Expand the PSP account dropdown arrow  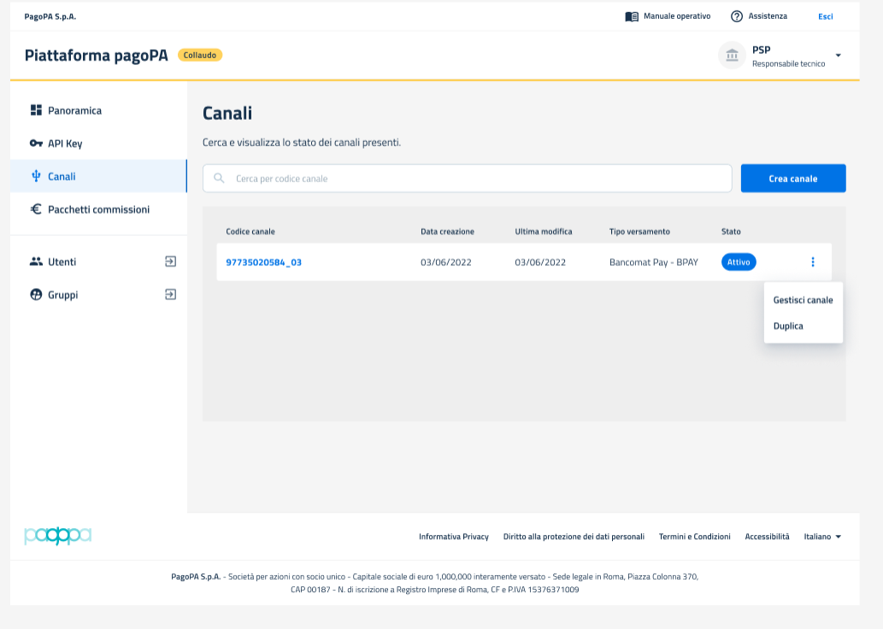point(838,56)
